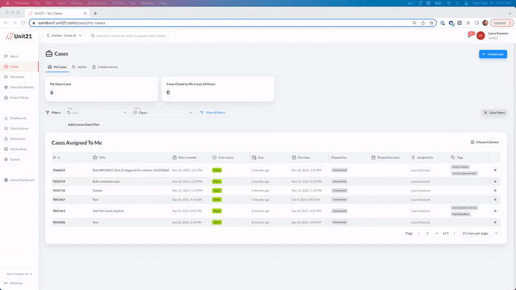The width and height of the screenshot is (516, 290).
Task: Open the Entities - Entity ID dropdown
Action: click(x=64, y=35)
